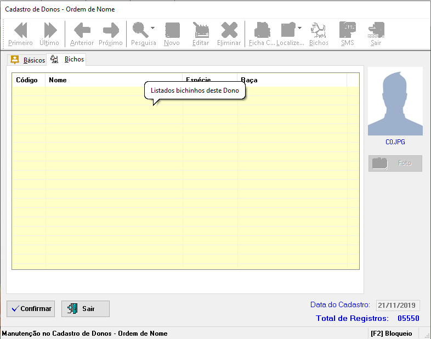Image resolution: width=431 pixels, height=339 pixels.
Task: Exit using the toolbar Sair icon
Action: (x=376, y=34)
